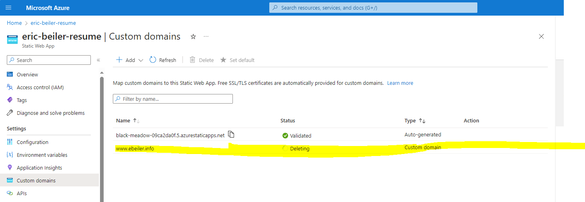
Task: Open APIs in the sidebar
Action: (22, 193)
